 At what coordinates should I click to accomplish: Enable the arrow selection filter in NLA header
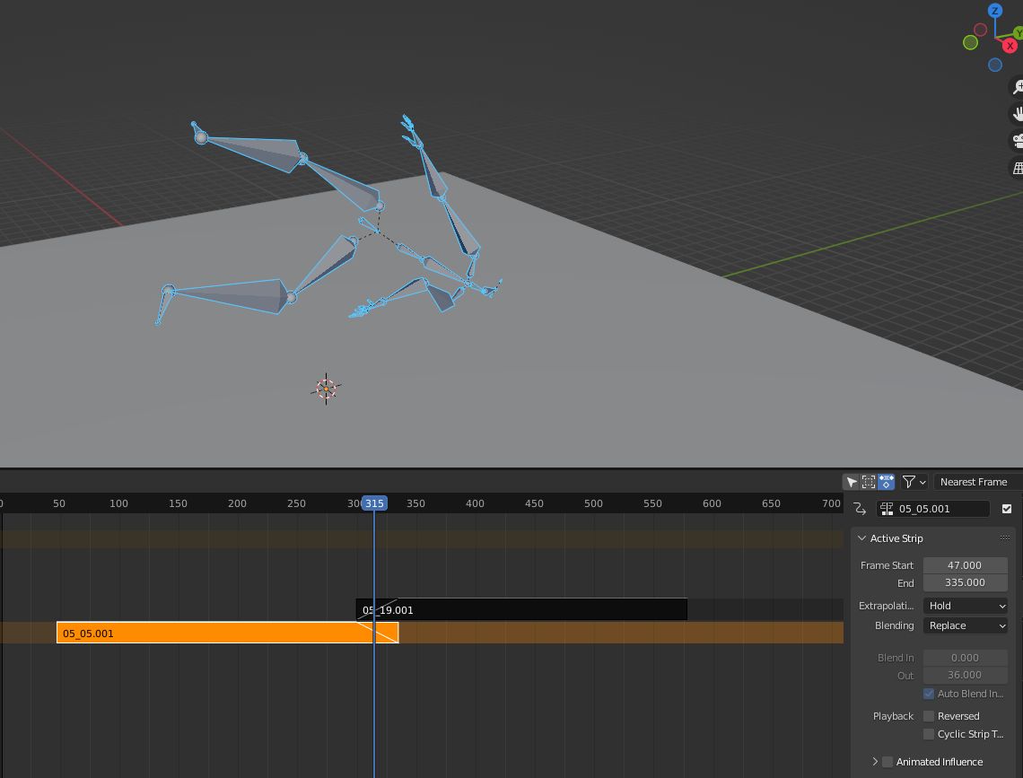tap(852, 482)
